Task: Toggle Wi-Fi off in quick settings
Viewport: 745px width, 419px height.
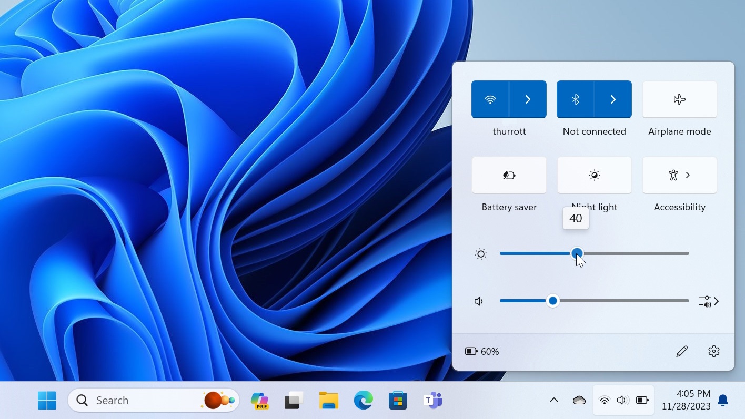Action: [490, 99]
